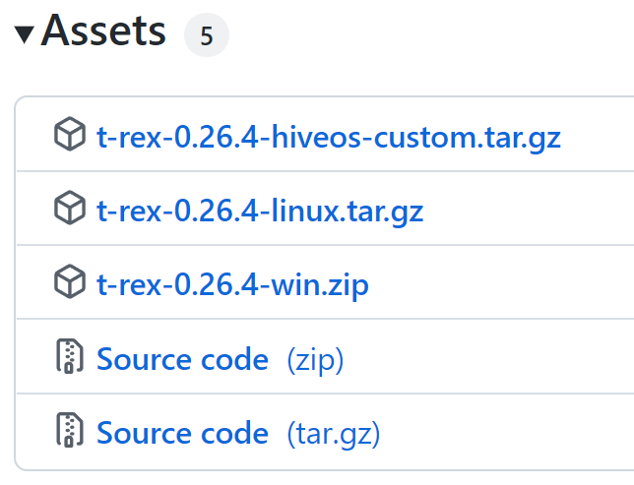634x485 pixels.
Task: Click 'Source code' text in the zip row
Action: coord(182,359)
